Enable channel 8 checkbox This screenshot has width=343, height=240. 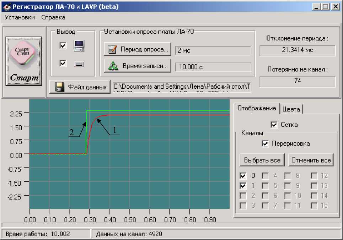288,175
